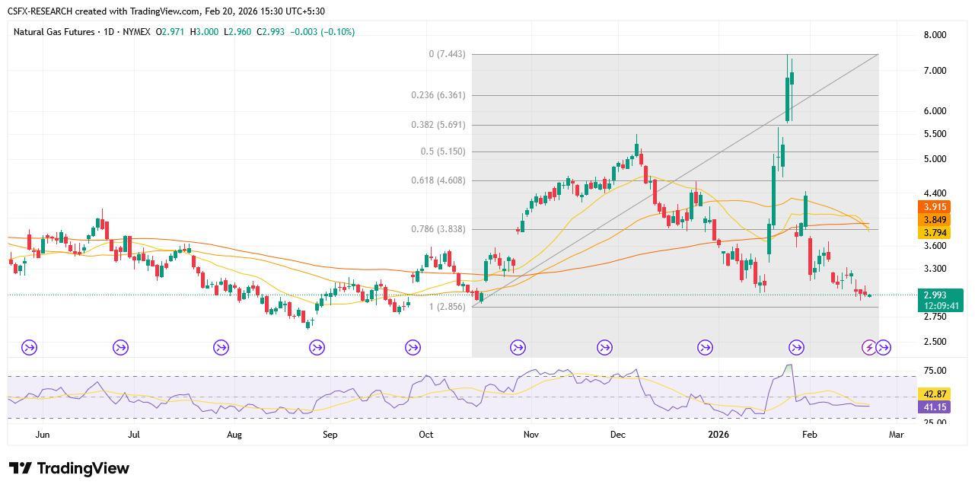Click the event marker arrow below August

(x=220, y=348)
